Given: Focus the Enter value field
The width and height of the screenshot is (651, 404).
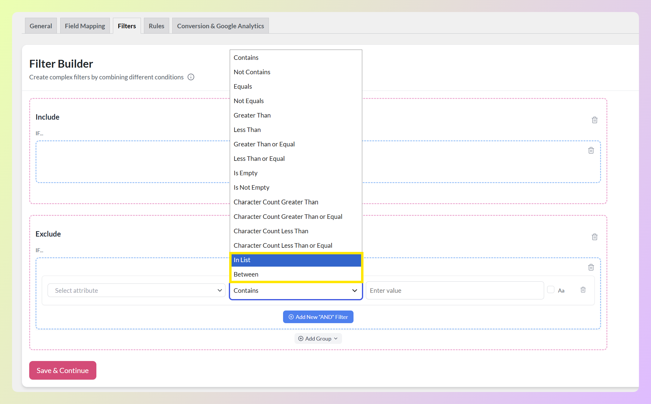Looking at the screenshot, I should click(455, 290).
